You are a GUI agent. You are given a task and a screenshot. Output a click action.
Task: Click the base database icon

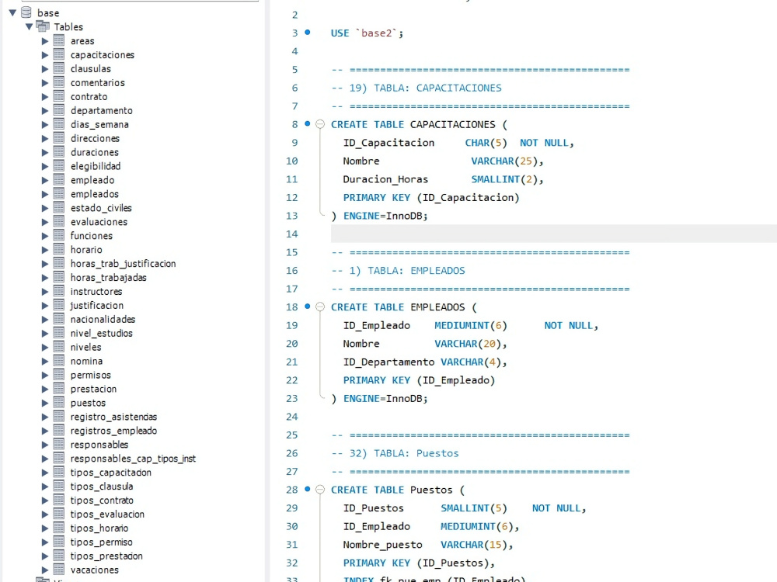[26, 12]
